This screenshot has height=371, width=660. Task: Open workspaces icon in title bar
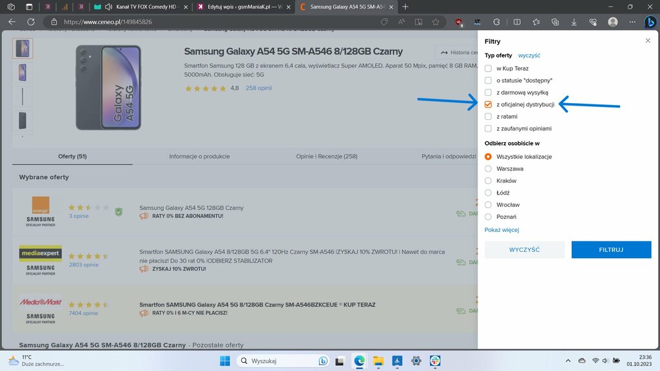point(12,6)
